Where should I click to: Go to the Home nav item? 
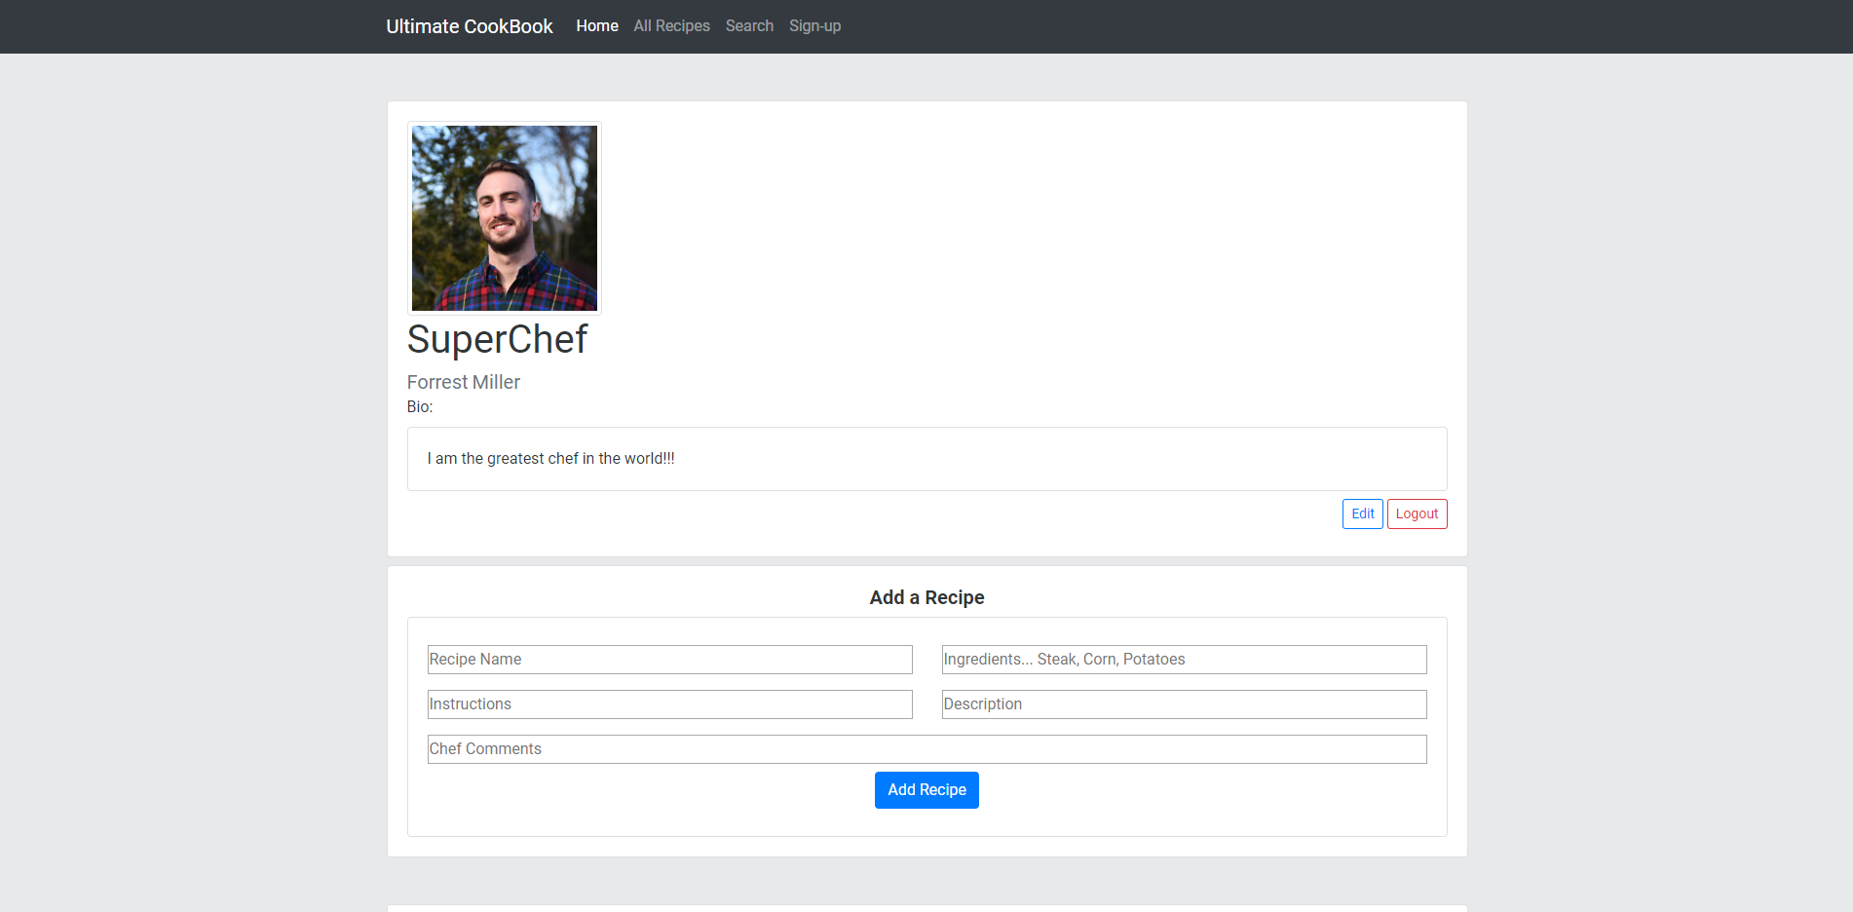[x=597, y=26]
